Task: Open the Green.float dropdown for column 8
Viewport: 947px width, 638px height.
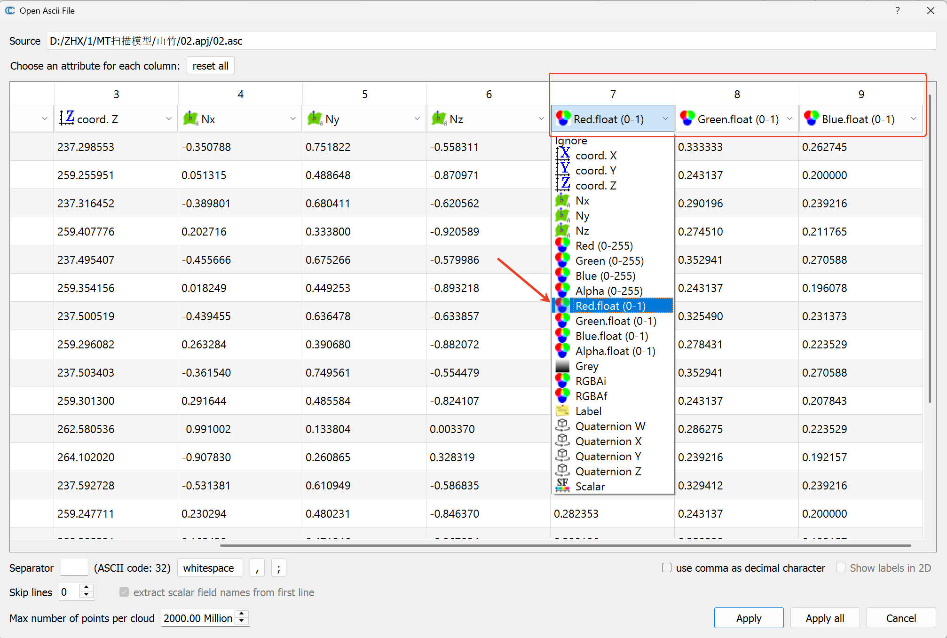Action: coord(789,118)
